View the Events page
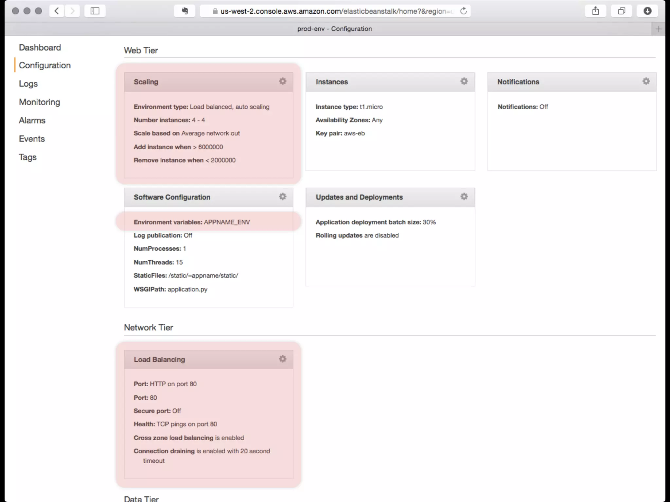 32,139
